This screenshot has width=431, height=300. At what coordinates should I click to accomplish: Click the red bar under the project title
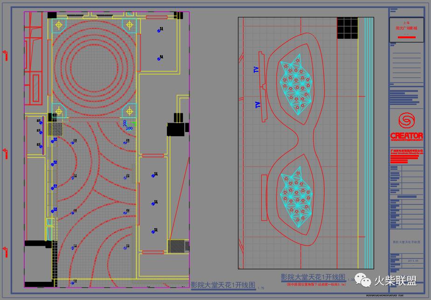tap(407, 37)
